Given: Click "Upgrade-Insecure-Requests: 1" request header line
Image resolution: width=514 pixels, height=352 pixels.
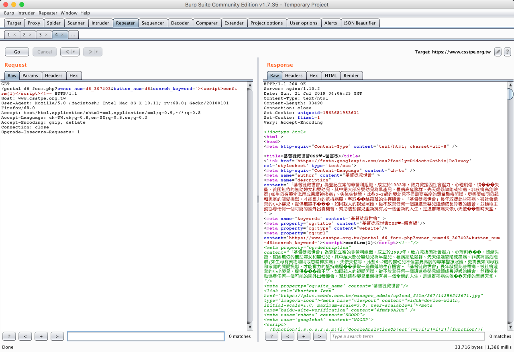Looking at the screenshot, I should [x=41, y=132].
